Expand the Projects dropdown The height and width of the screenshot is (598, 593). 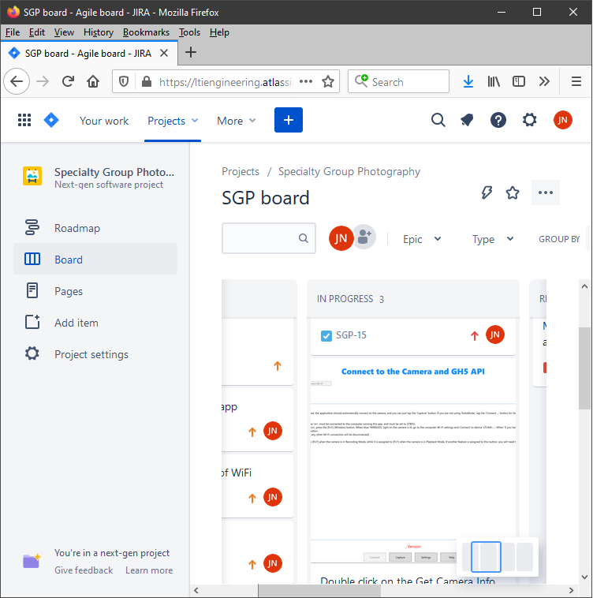coord(173,121)
